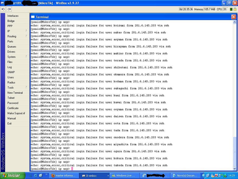
Task: Expand the System submenu
Action: click(17, 57)
